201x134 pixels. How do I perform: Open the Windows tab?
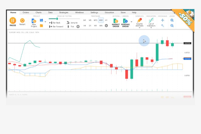pos(79,12)
